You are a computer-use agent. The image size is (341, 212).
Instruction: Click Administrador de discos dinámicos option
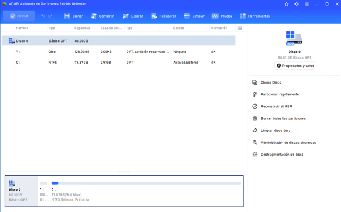[288, 143]
